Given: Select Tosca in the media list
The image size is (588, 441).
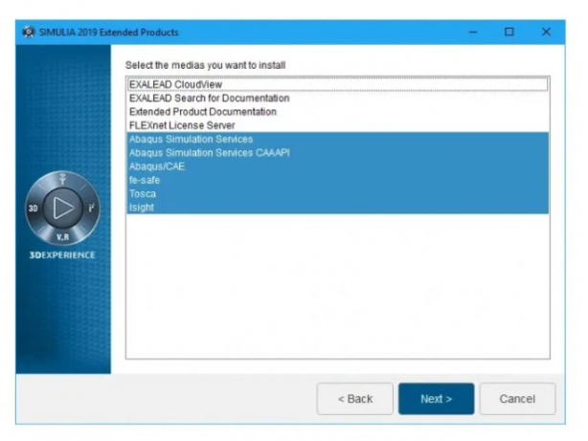Looking at the screenshot, I should [143, 193].
